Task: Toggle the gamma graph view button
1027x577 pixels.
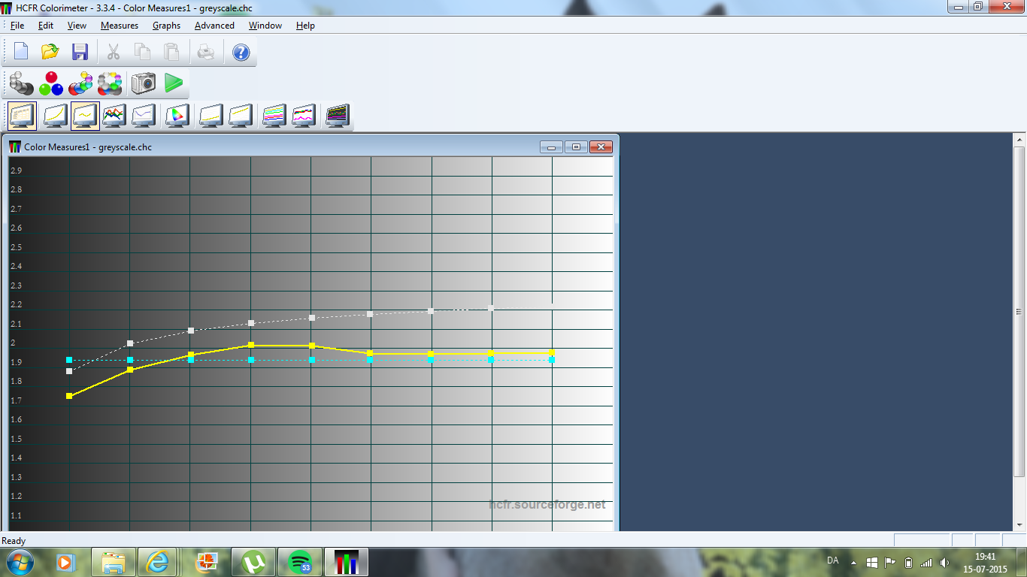Action: (x=85, y=116)
